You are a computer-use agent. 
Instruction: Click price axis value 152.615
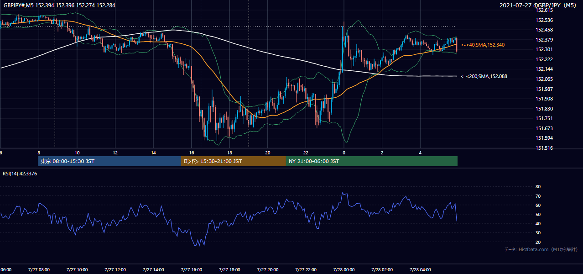pos(544,10)
